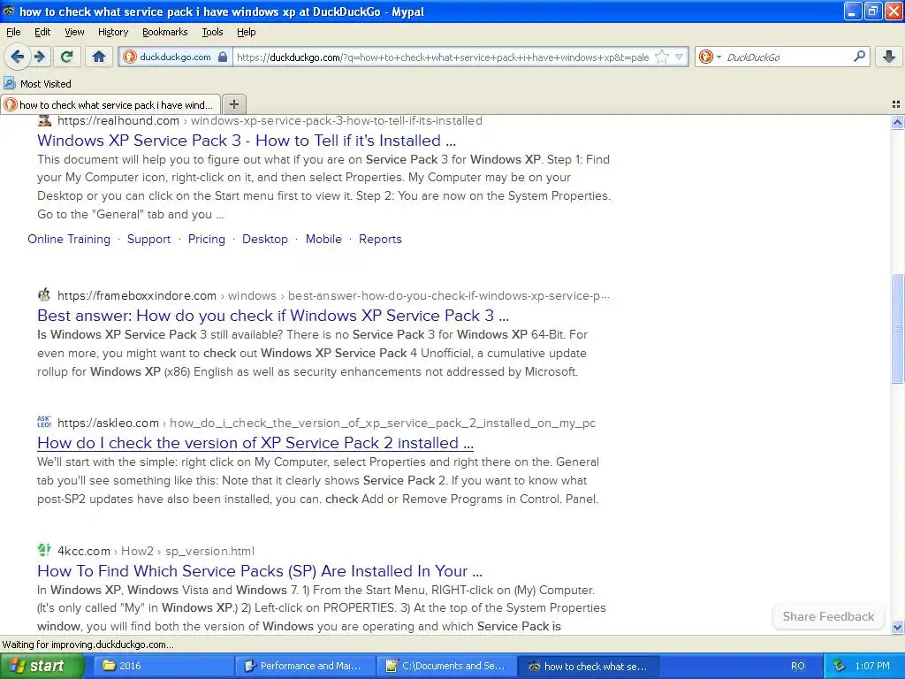Image resolution: width=905 pixels, height=679 pixels.
Task: Click the 4kcc.com favicon icon
Action: coord(44,550)
